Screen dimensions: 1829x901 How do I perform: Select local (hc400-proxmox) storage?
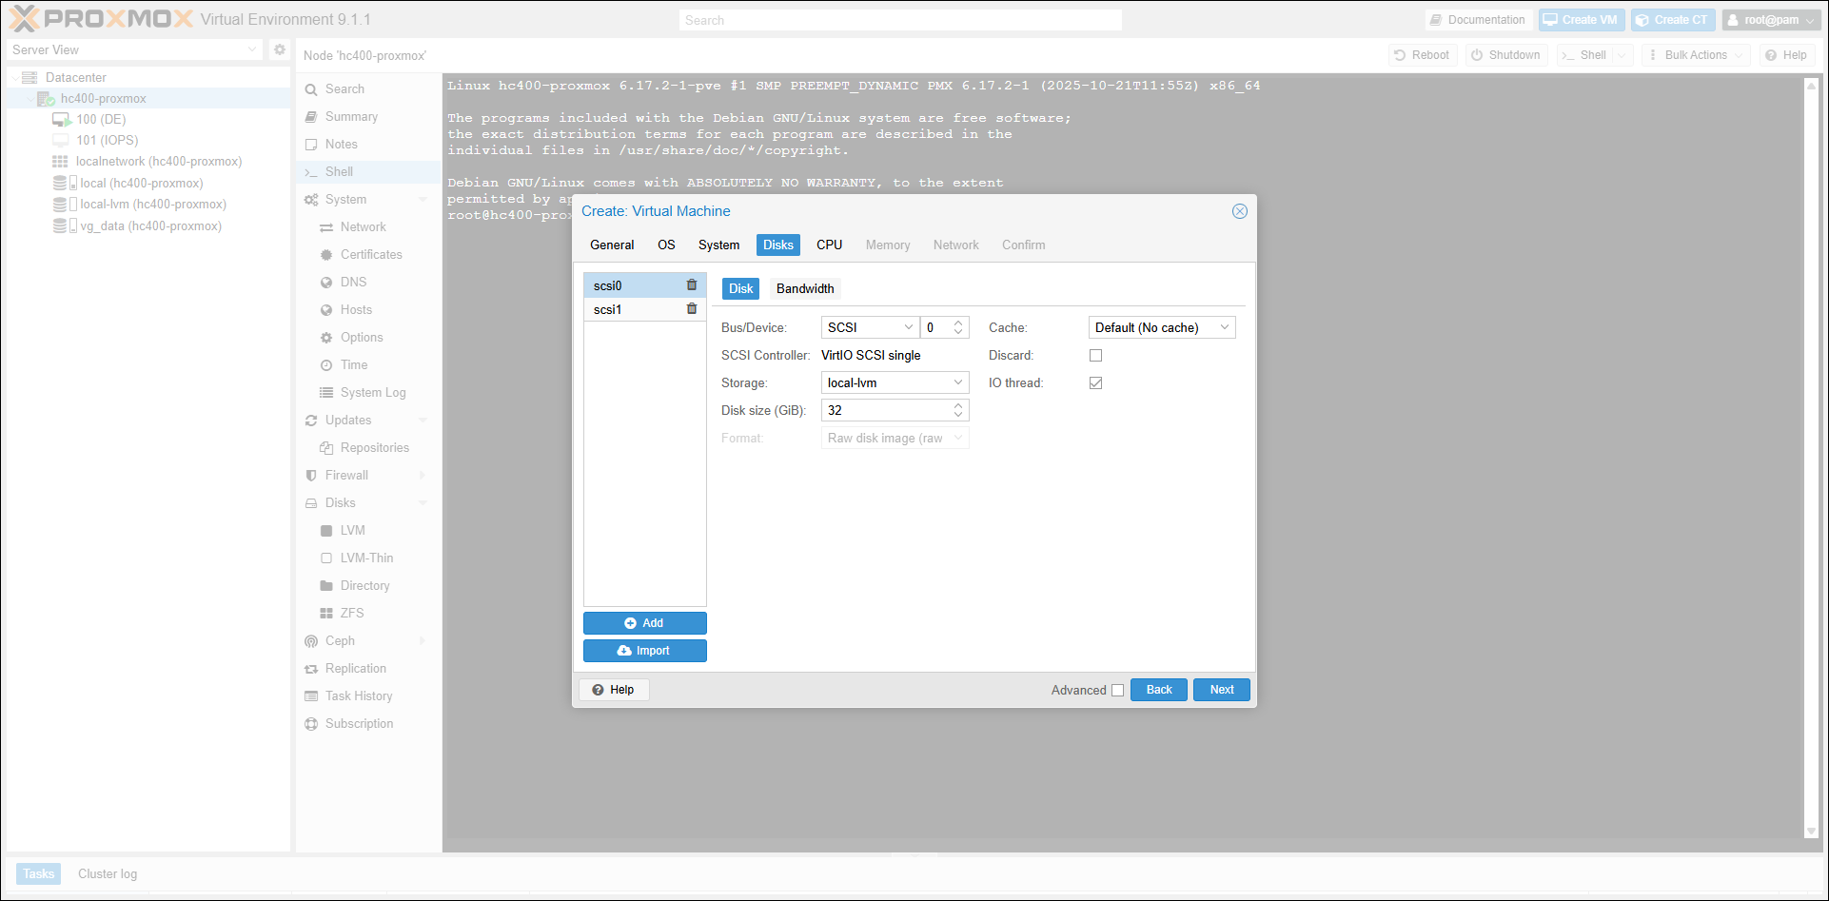(141, 184)
